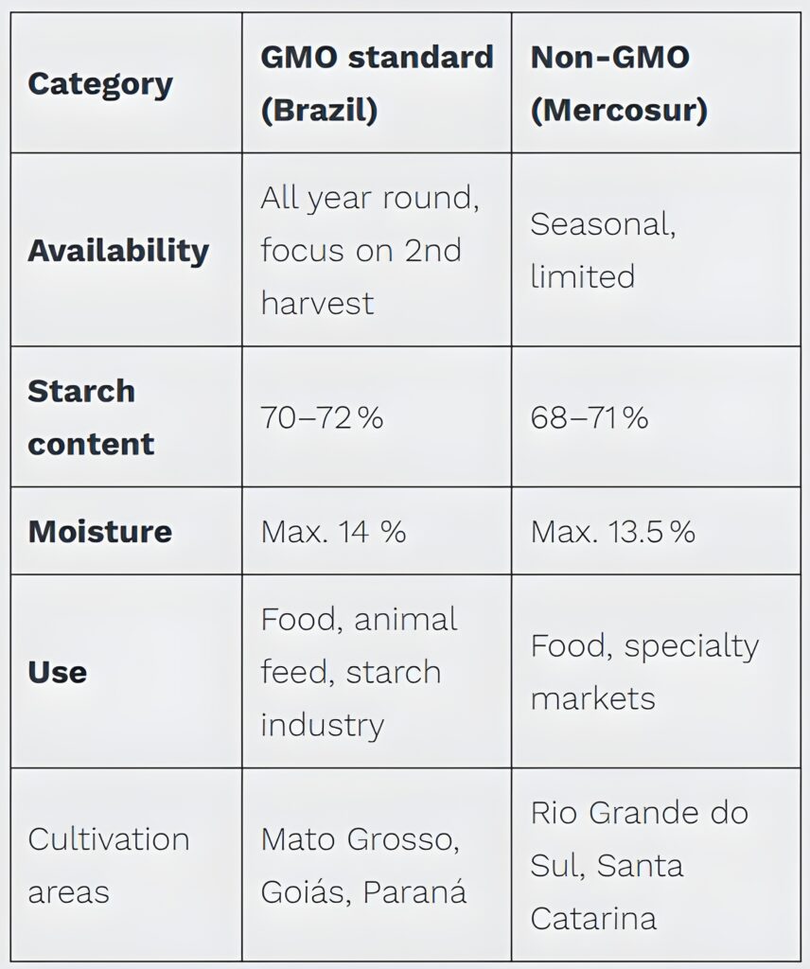
Task: Select the "GMO standard (Brazil)" header cell
Action: coord(377,83)
